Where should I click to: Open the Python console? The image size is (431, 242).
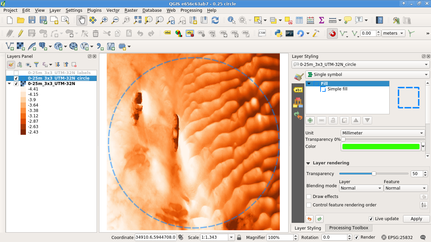(278, 33)
